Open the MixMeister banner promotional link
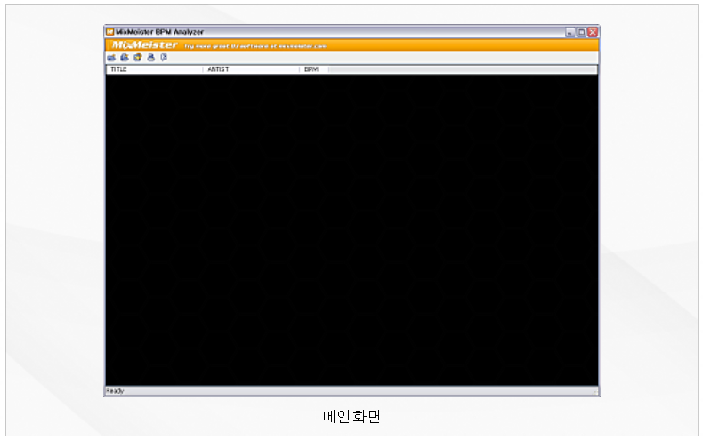 point(255,46)
